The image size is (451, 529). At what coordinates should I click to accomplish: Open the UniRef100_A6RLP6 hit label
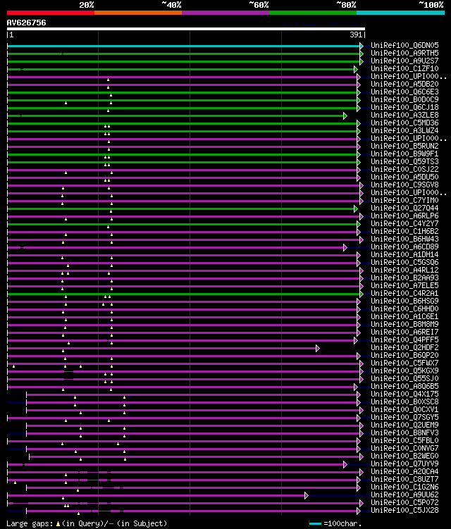click(404, 216)
